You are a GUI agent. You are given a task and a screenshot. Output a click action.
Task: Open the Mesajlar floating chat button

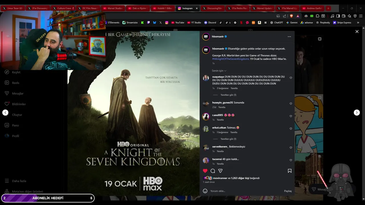point(319,189)
